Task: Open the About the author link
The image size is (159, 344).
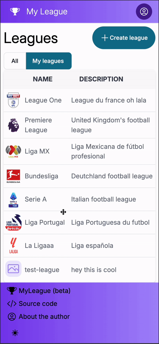Action: tap(38, 316)
